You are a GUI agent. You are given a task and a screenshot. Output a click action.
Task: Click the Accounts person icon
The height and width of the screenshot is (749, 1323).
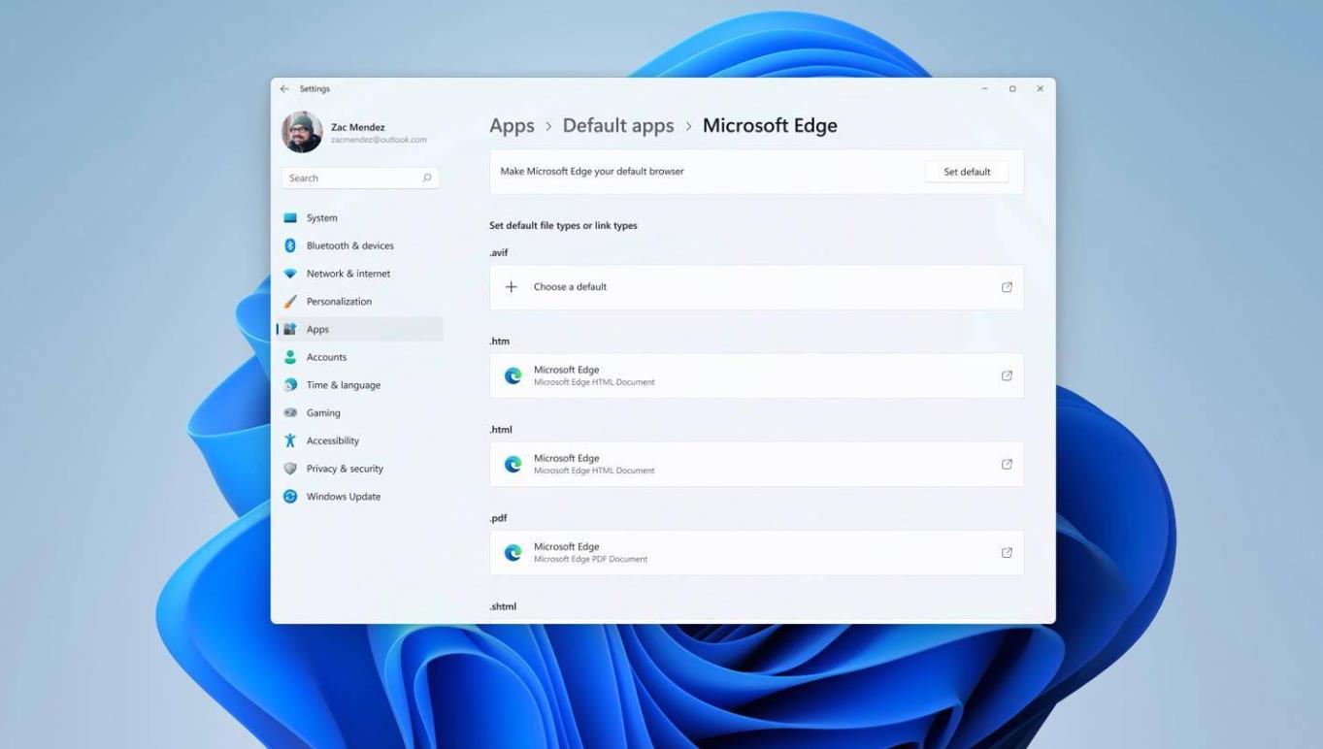[x=290, y=357]
